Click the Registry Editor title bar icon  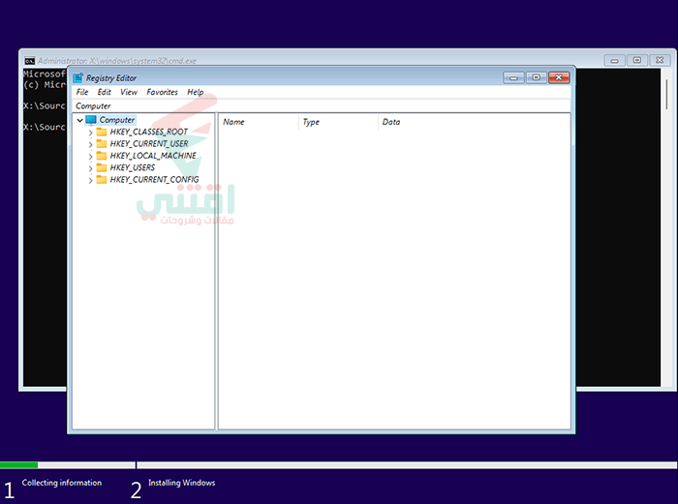coord(77,78)
